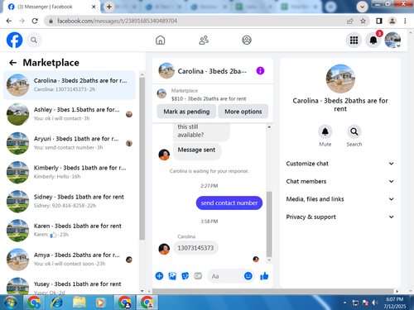This screenshot has height=310, width=414.
Task: Click Search magnifier in chat details
Action: [x=354, y=131]
